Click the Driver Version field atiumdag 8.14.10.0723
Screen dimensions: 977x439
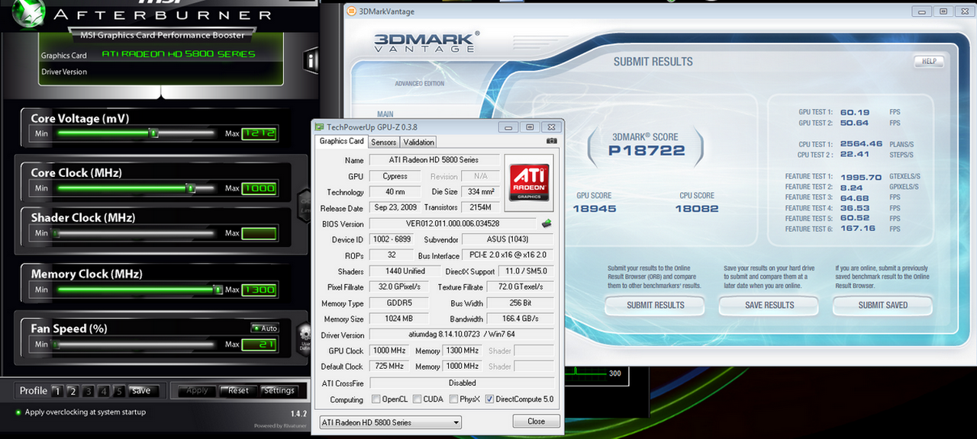(x=462, y=335)
